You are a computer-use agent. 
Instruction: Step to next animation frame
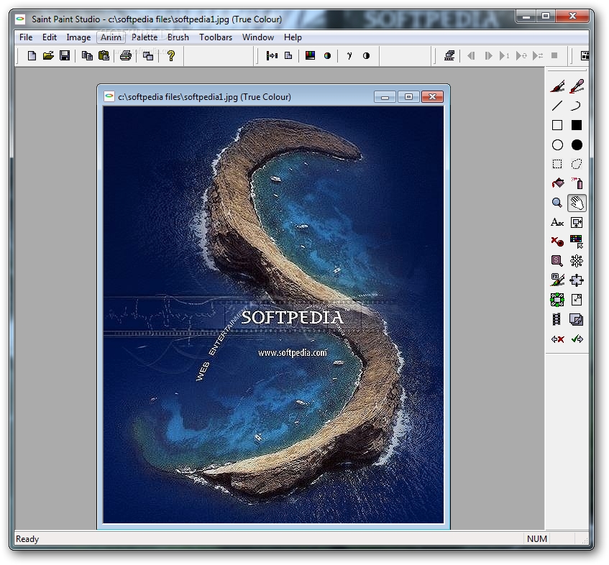(488, 55)
